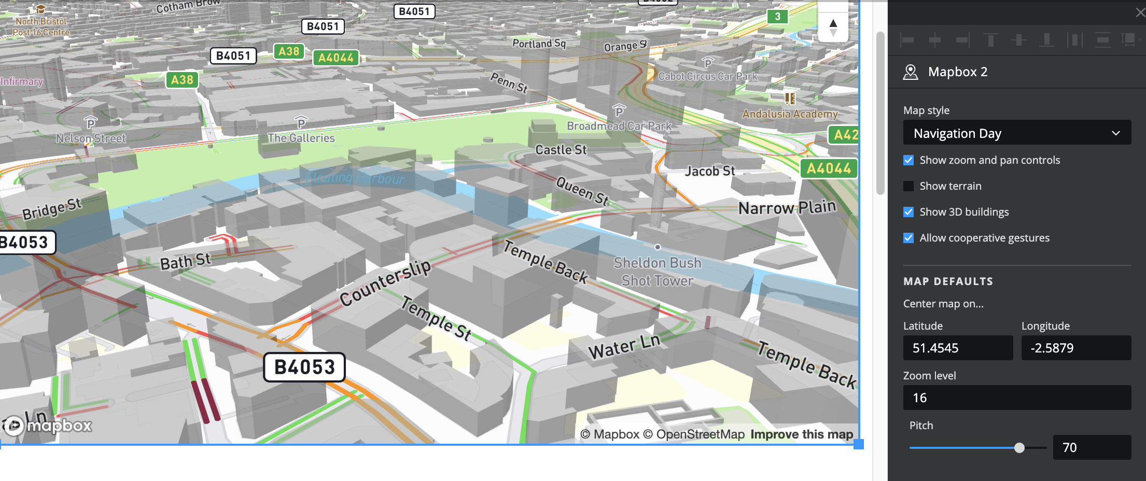Edit the Latitude input field
This screenshot has height=481, width=1146.
957,348
